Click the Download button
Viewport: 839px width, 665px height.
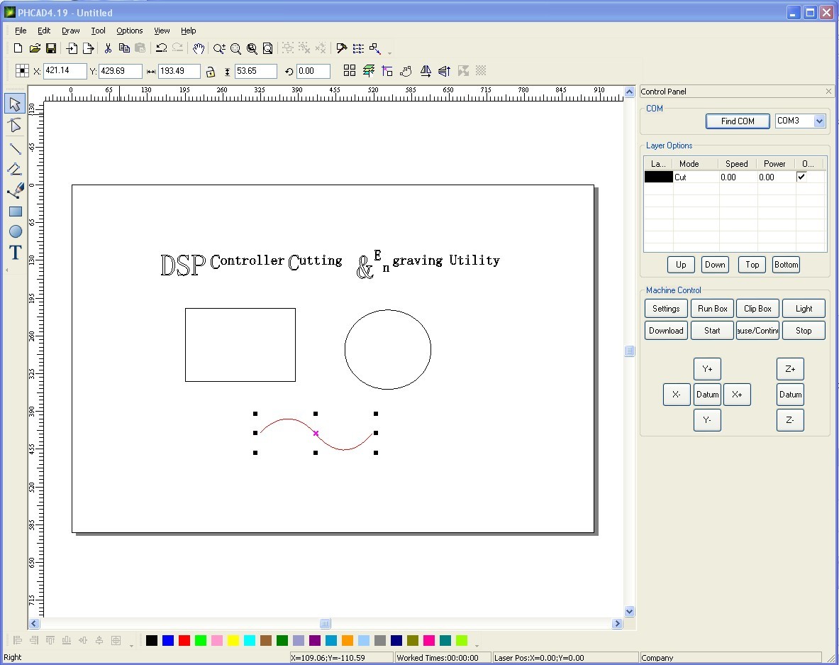(x=665, y=331)
